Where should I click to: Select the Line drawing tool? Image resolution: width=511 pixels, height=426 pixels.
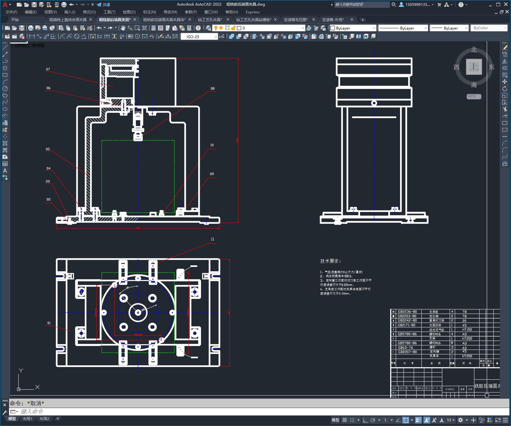click(5, 48)
